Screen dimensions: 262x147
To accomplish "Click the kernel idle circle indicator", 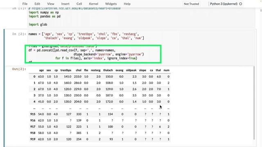I will click(241, 4).
